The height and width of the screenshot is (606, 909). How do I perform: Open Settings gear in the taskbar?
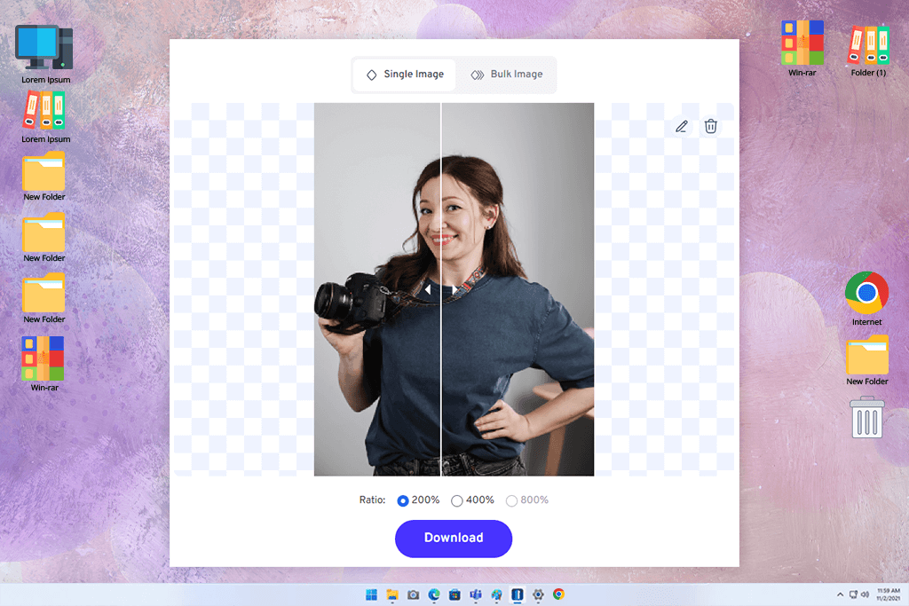538,594
